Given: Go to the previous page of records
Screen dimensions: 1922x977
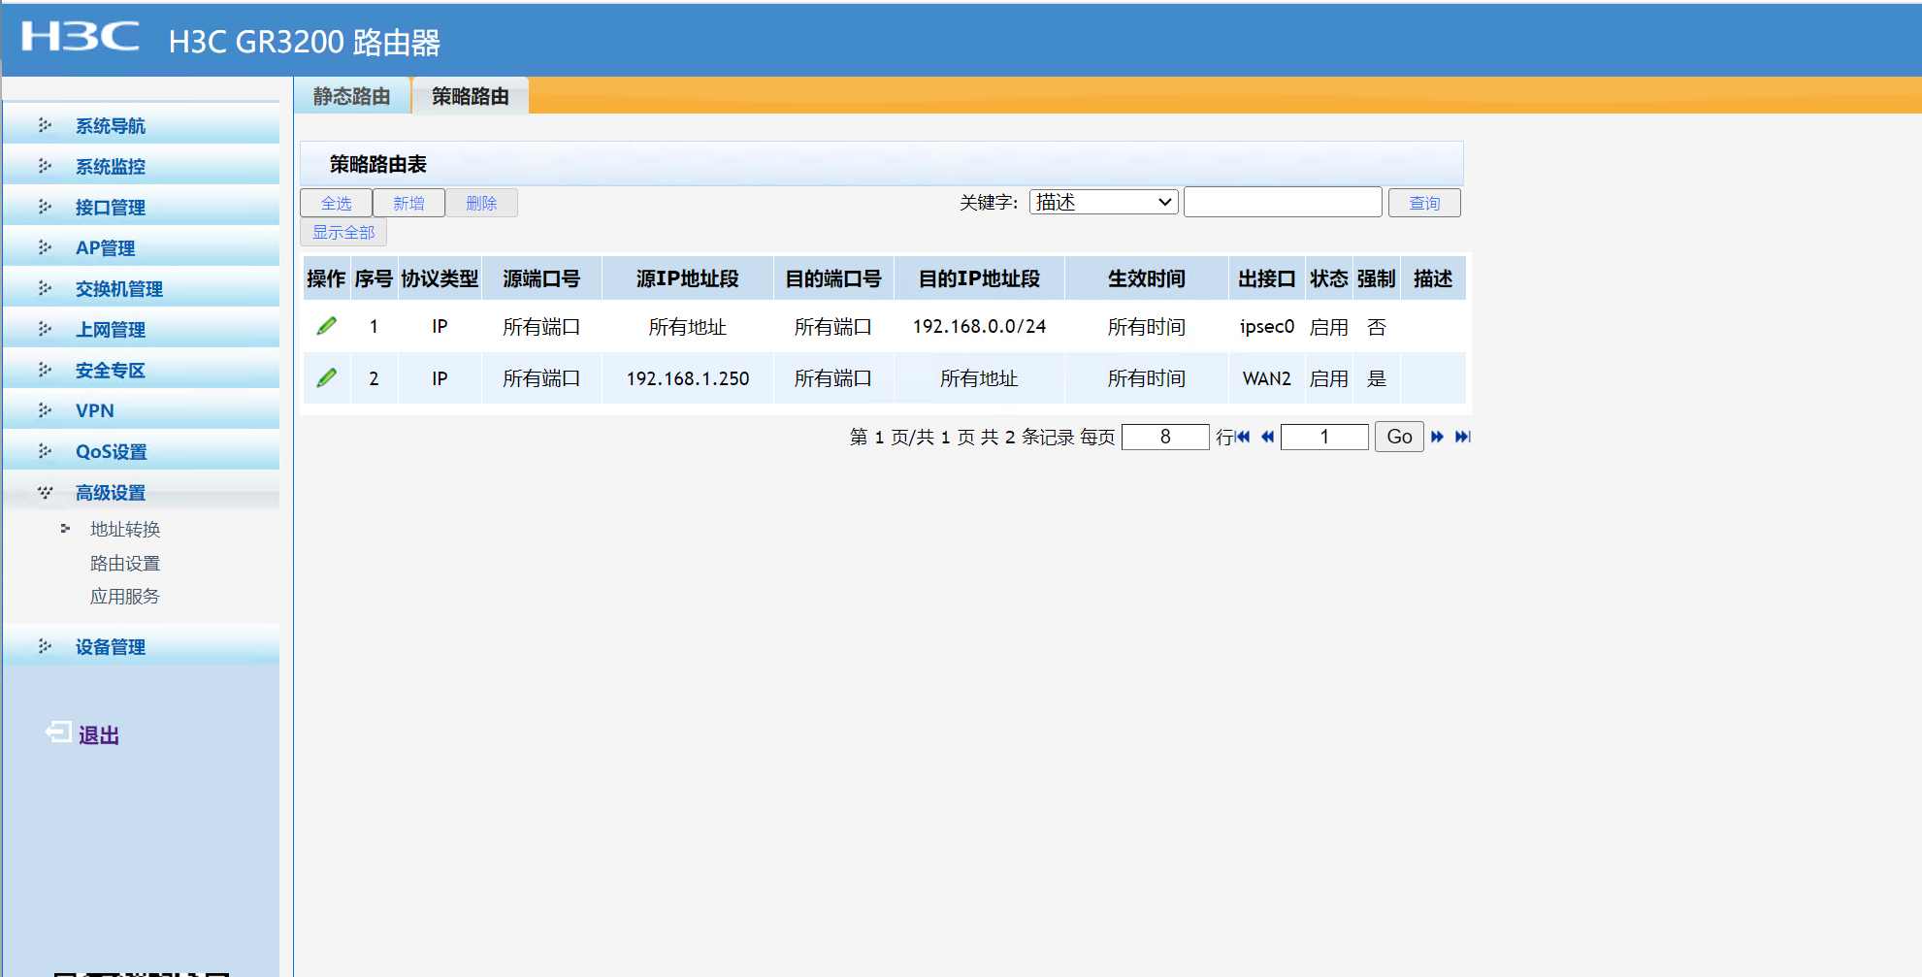Looking at the screenshot, I should [x=1267, y=437].
